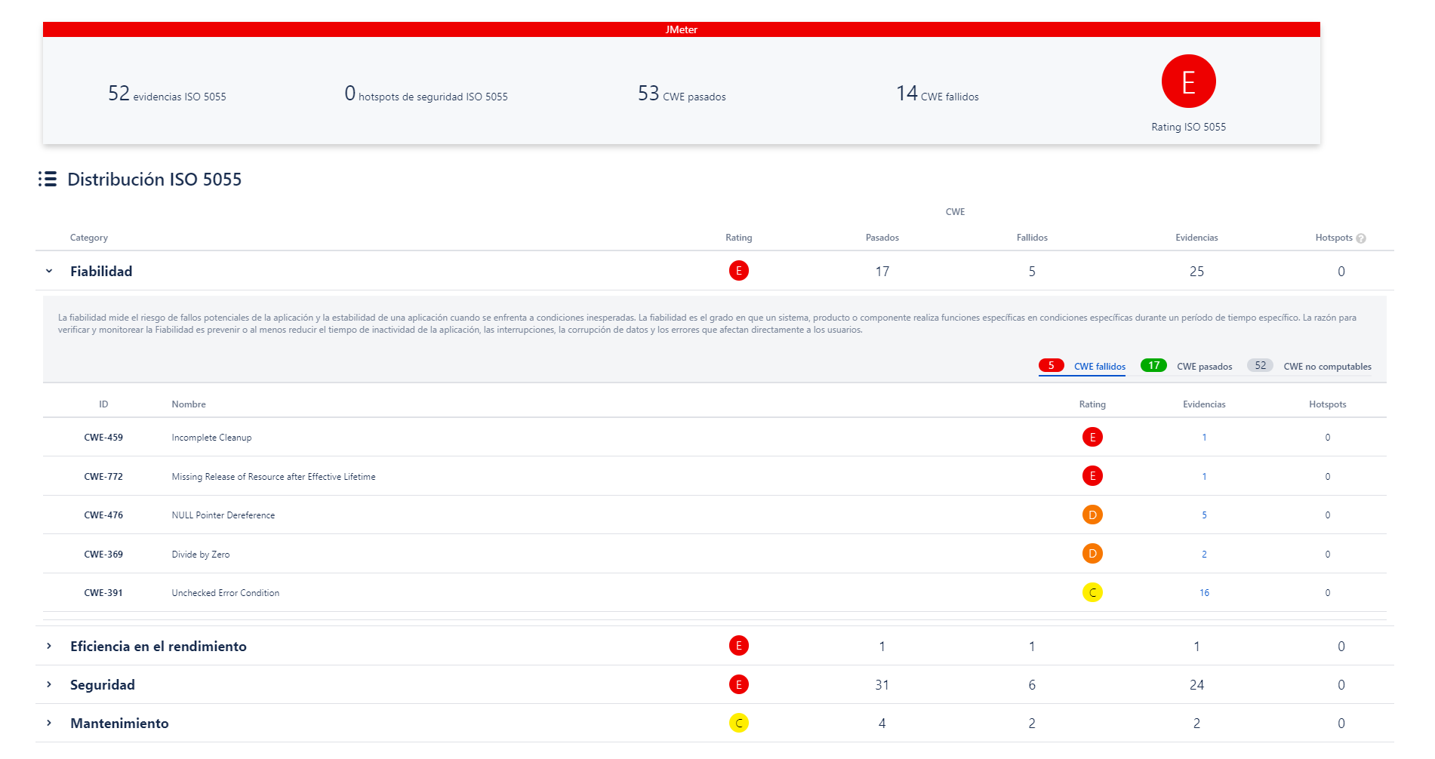The height and width of the screenshot is (759, 1435).
Task: Click the E rating badge for CWE-772
Action: (1092, 476)
